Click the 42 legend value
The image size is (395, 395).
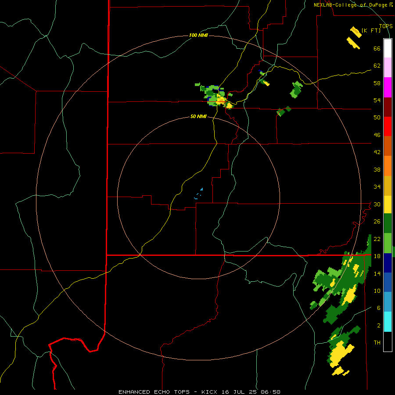tap(377, 152)
